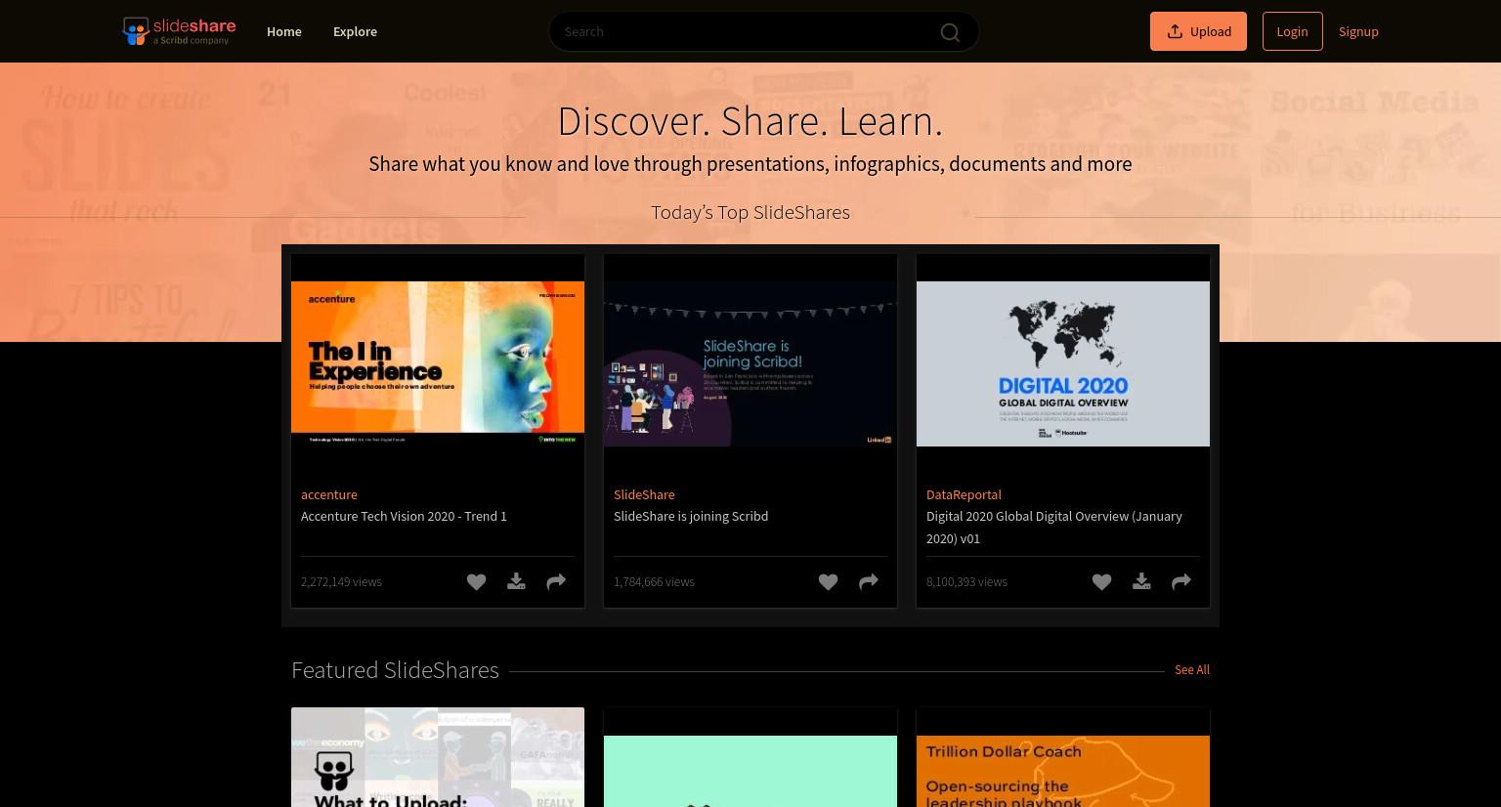Open SlideShare is joining Scribd title
1501x807 pixels.
pyautogui.click(x=691, y=516)
